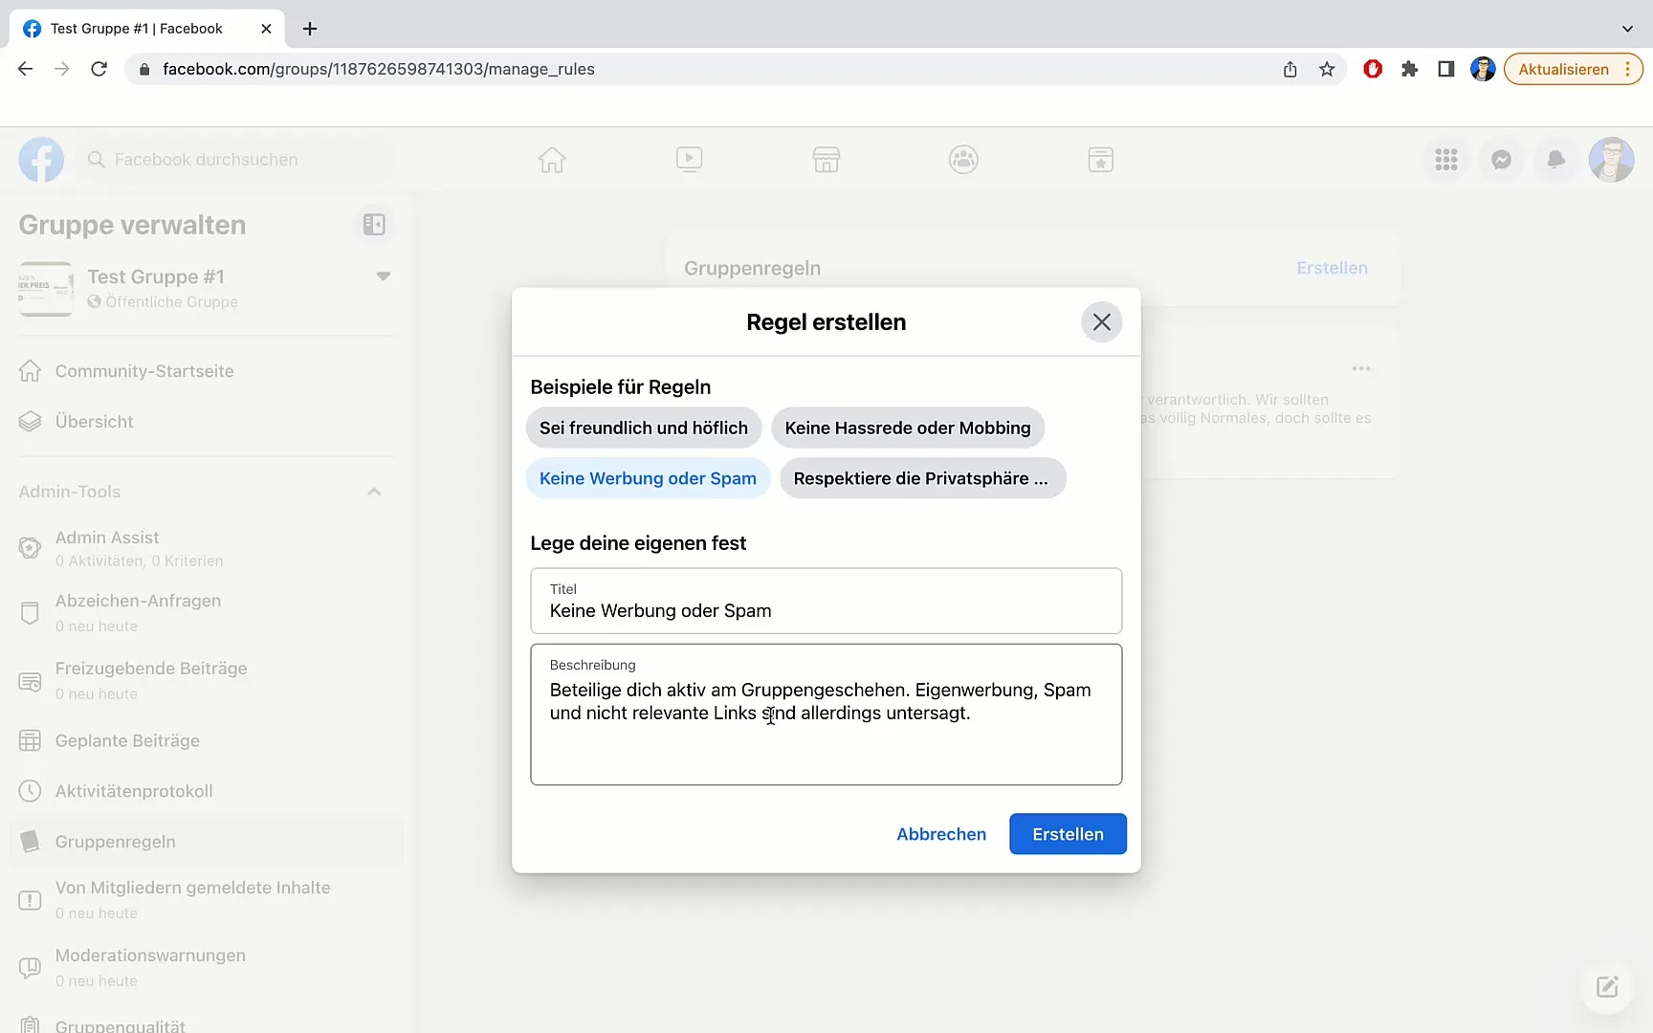Go back with browser back arrow

26,69
